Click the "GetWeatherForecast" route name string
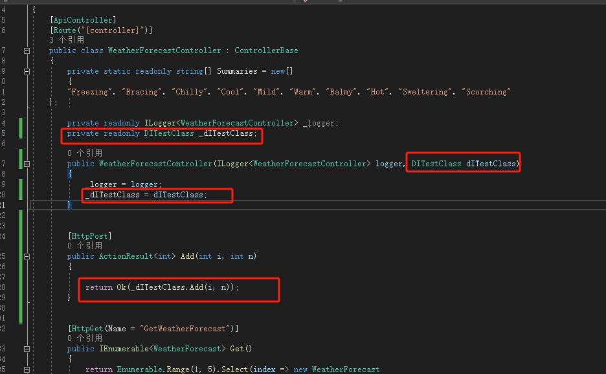The width and height of the screenshot is (606, 374). click(x=186, y=329)
